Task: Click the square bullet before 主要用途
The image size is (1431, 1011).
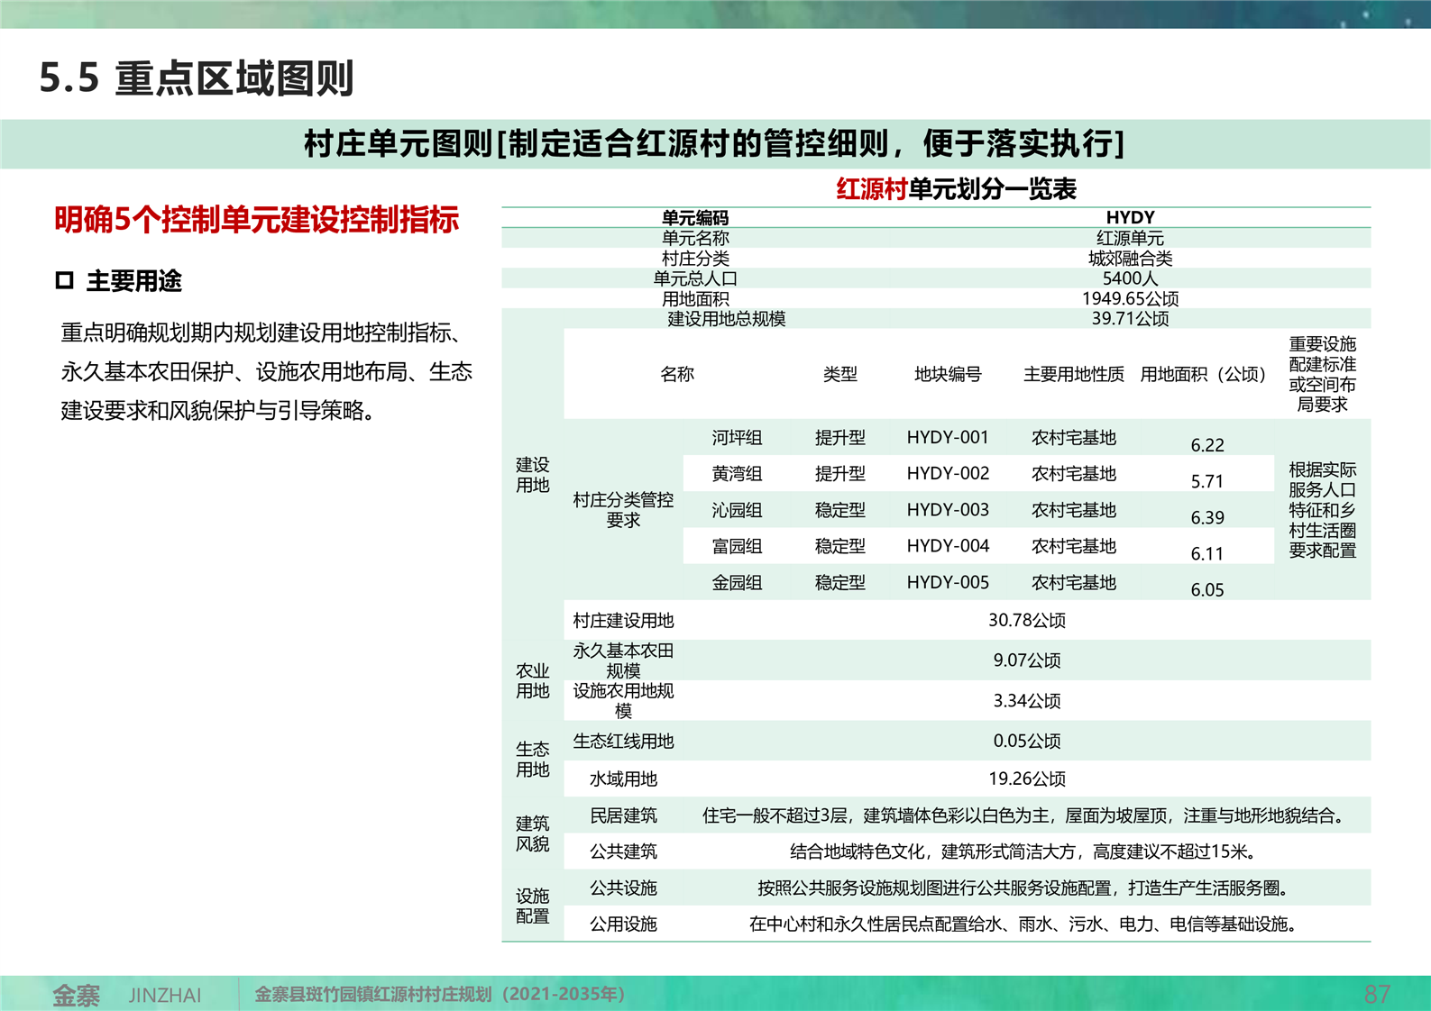Action: point(64,281)
